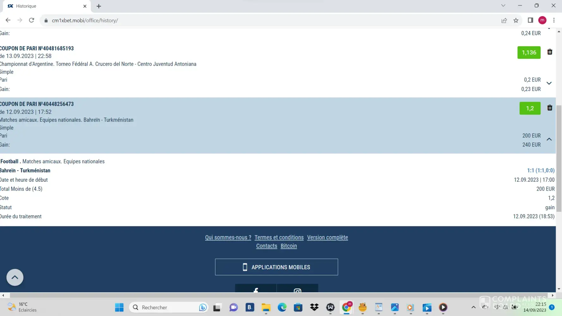The width and height of the screenshot is (562, 316).
Task: Open the 'Termes et conditions' link
Action: coord(279,237)
